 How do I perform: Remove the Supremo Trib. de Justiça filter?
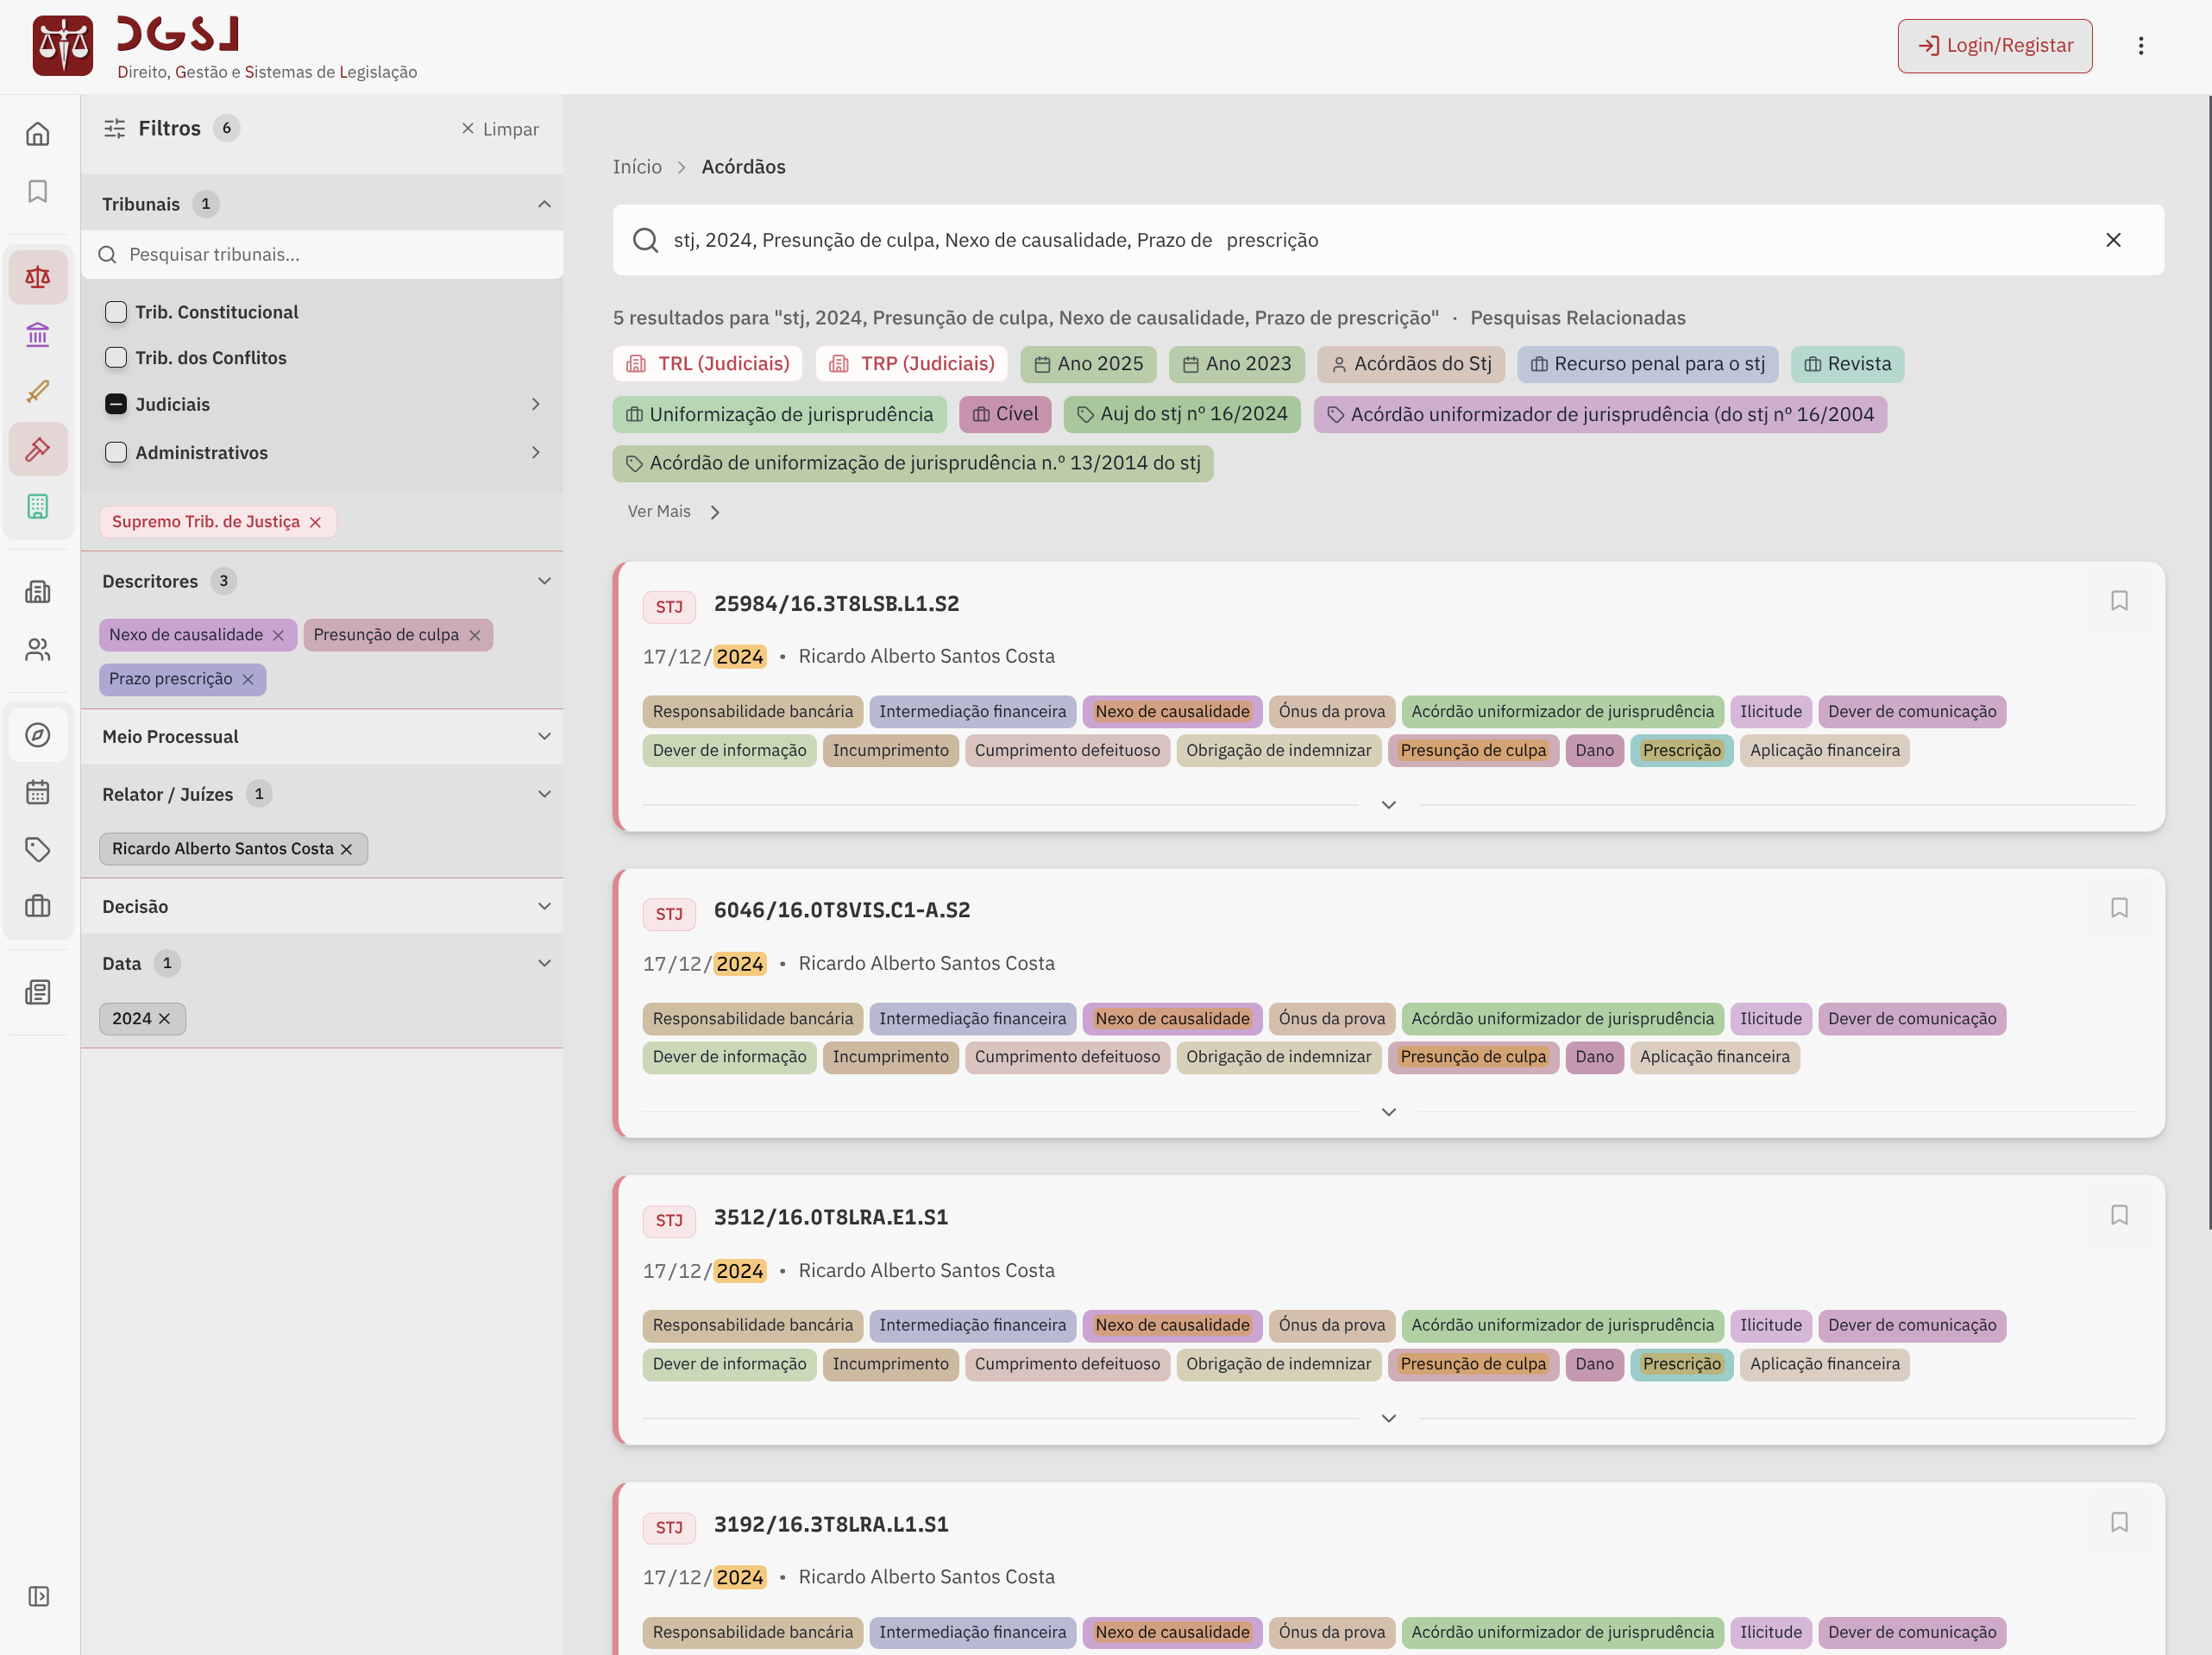pyautogui.click(x=316, y=522)
